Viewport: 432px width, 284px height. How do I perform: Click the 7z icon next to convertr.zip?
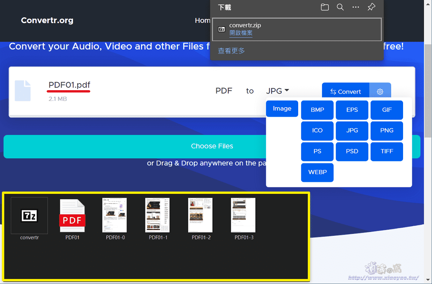[x=222, y=29]
